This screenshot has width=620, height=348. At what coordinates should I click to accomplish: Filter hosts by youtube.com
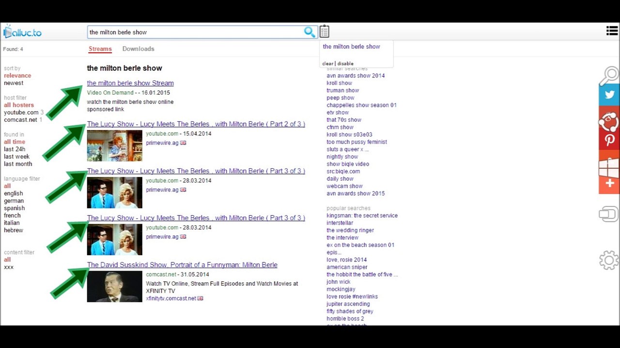point(21,112)
